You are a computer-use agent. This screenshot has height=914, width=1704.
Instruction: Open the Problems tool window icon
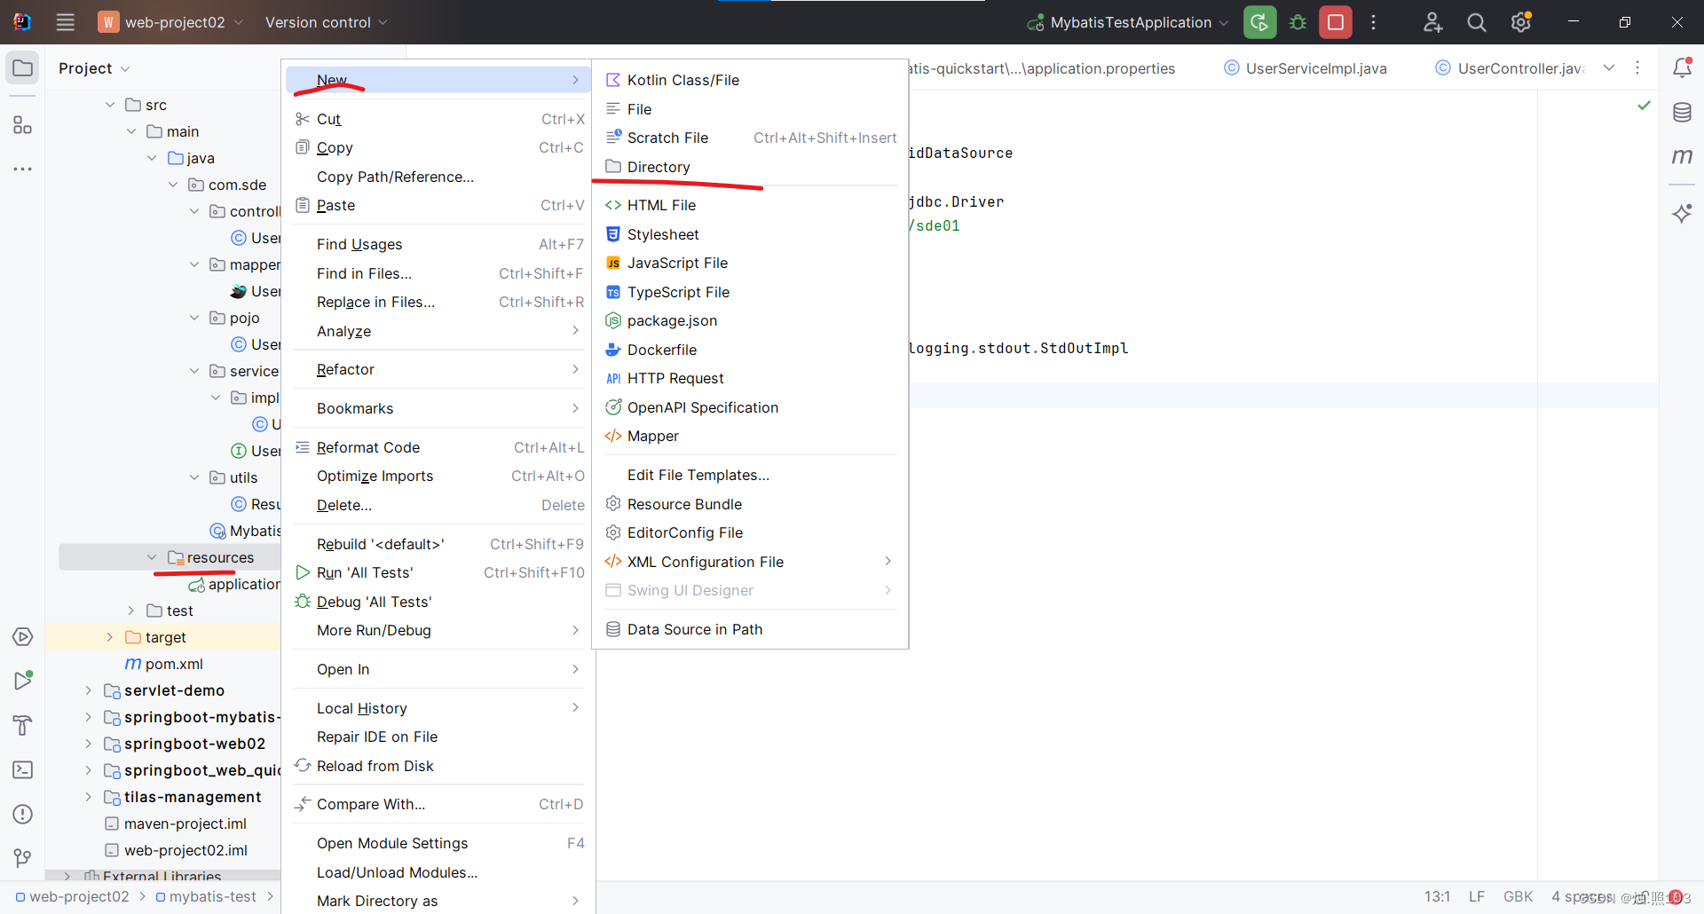tap(22, 814)
